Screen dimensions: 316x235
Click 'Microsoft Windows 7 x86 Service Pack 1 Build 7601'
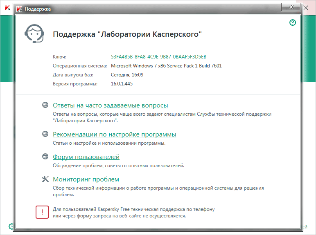(166, 66)
